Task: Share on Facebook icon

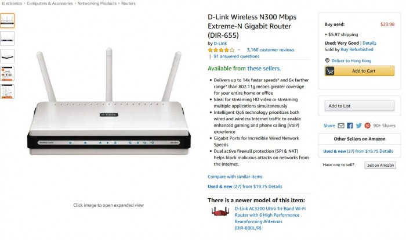Action: coord(350,126)
